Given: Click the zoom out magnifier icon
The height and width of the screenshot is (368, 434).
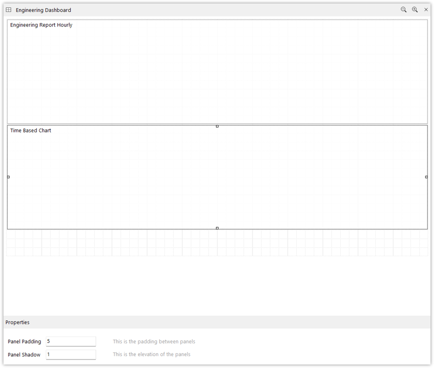Looking at the screenshot, I should point(403,10).
